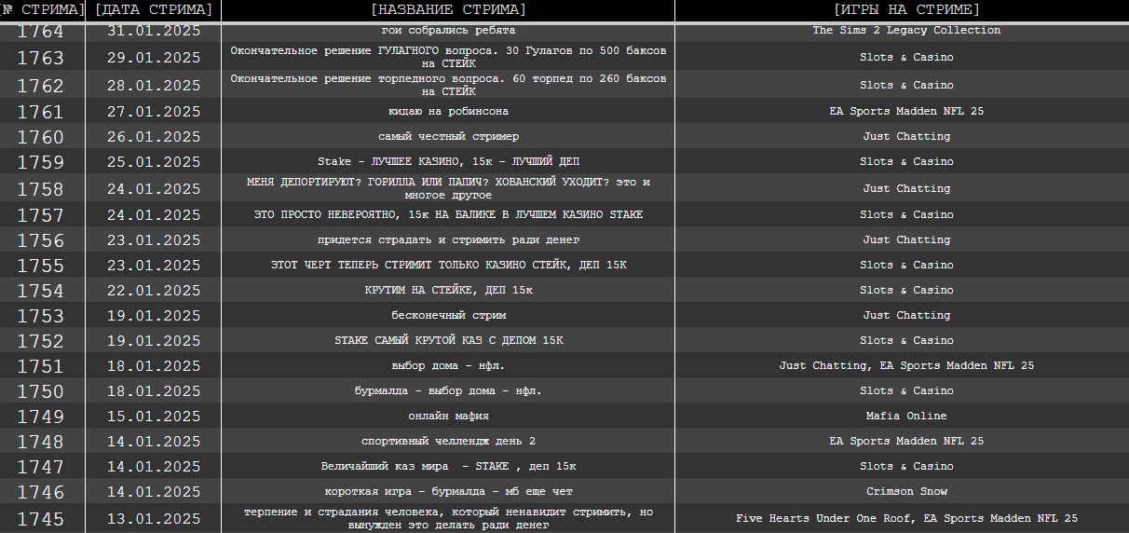
Task: Open title 'КРУТИМ НА СТЕЙКЕ, ДЕП 15к'
Action: (448, 291)
